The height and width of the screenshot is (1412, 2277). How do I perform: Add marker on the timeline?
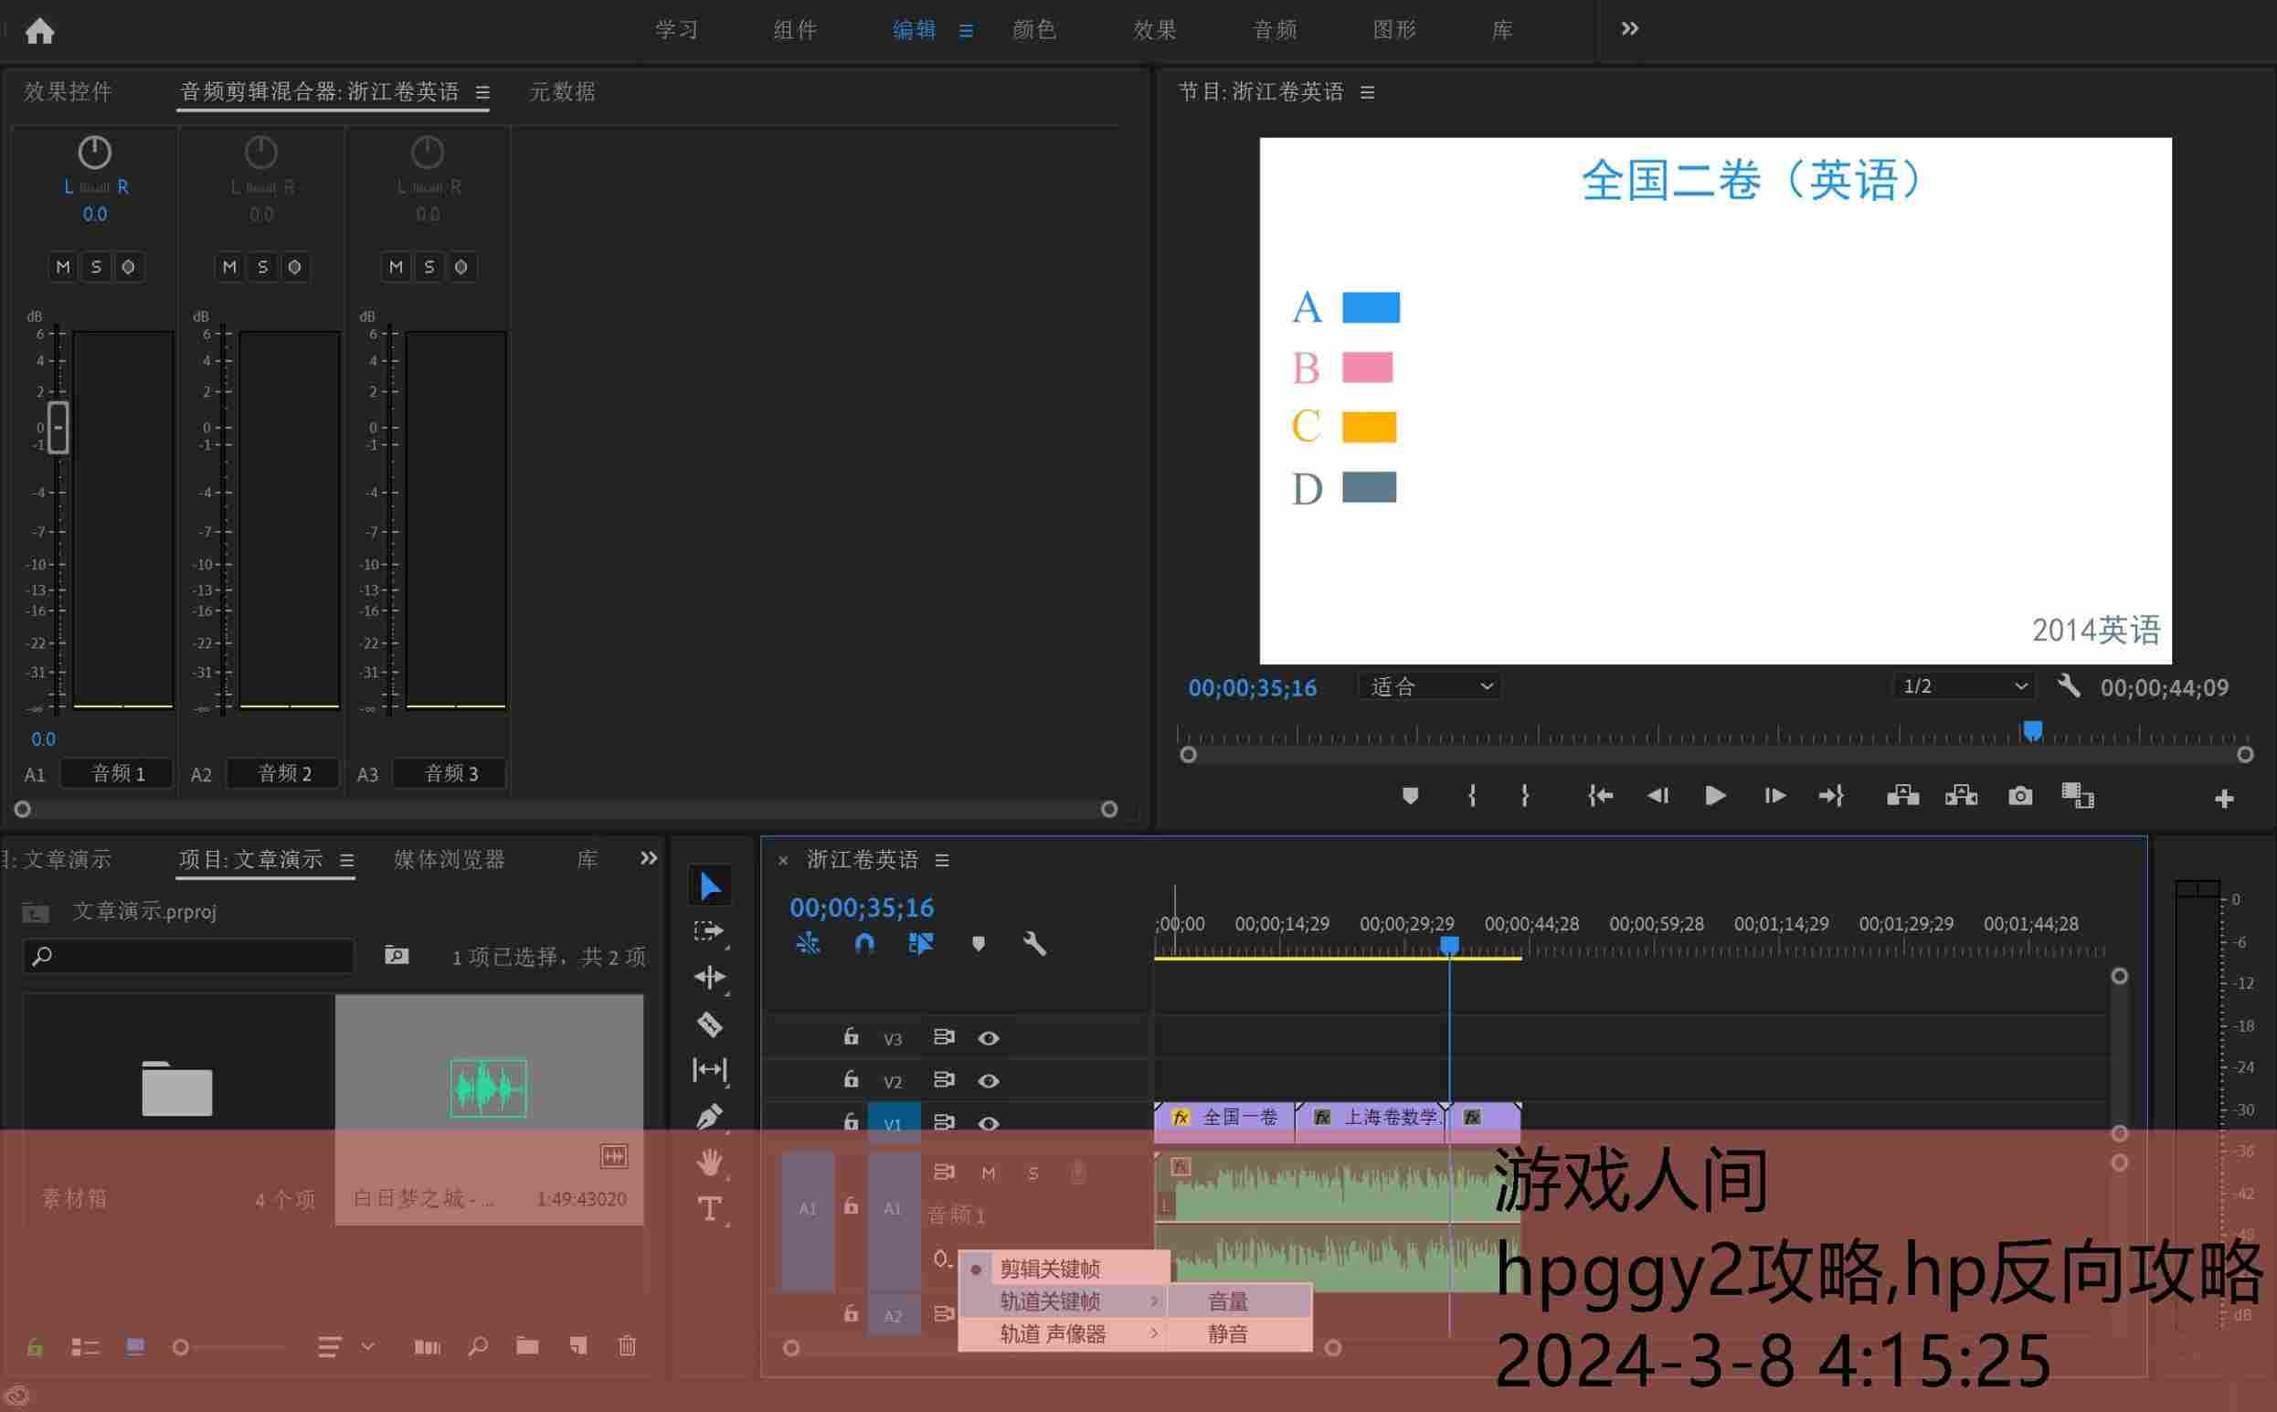[x=979, y=943]
